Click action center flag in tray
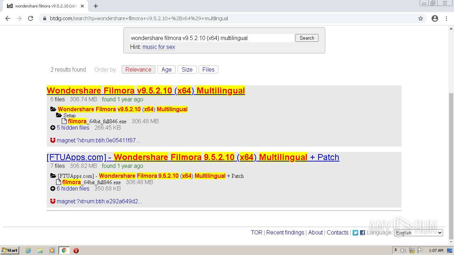 click(420, 250)
